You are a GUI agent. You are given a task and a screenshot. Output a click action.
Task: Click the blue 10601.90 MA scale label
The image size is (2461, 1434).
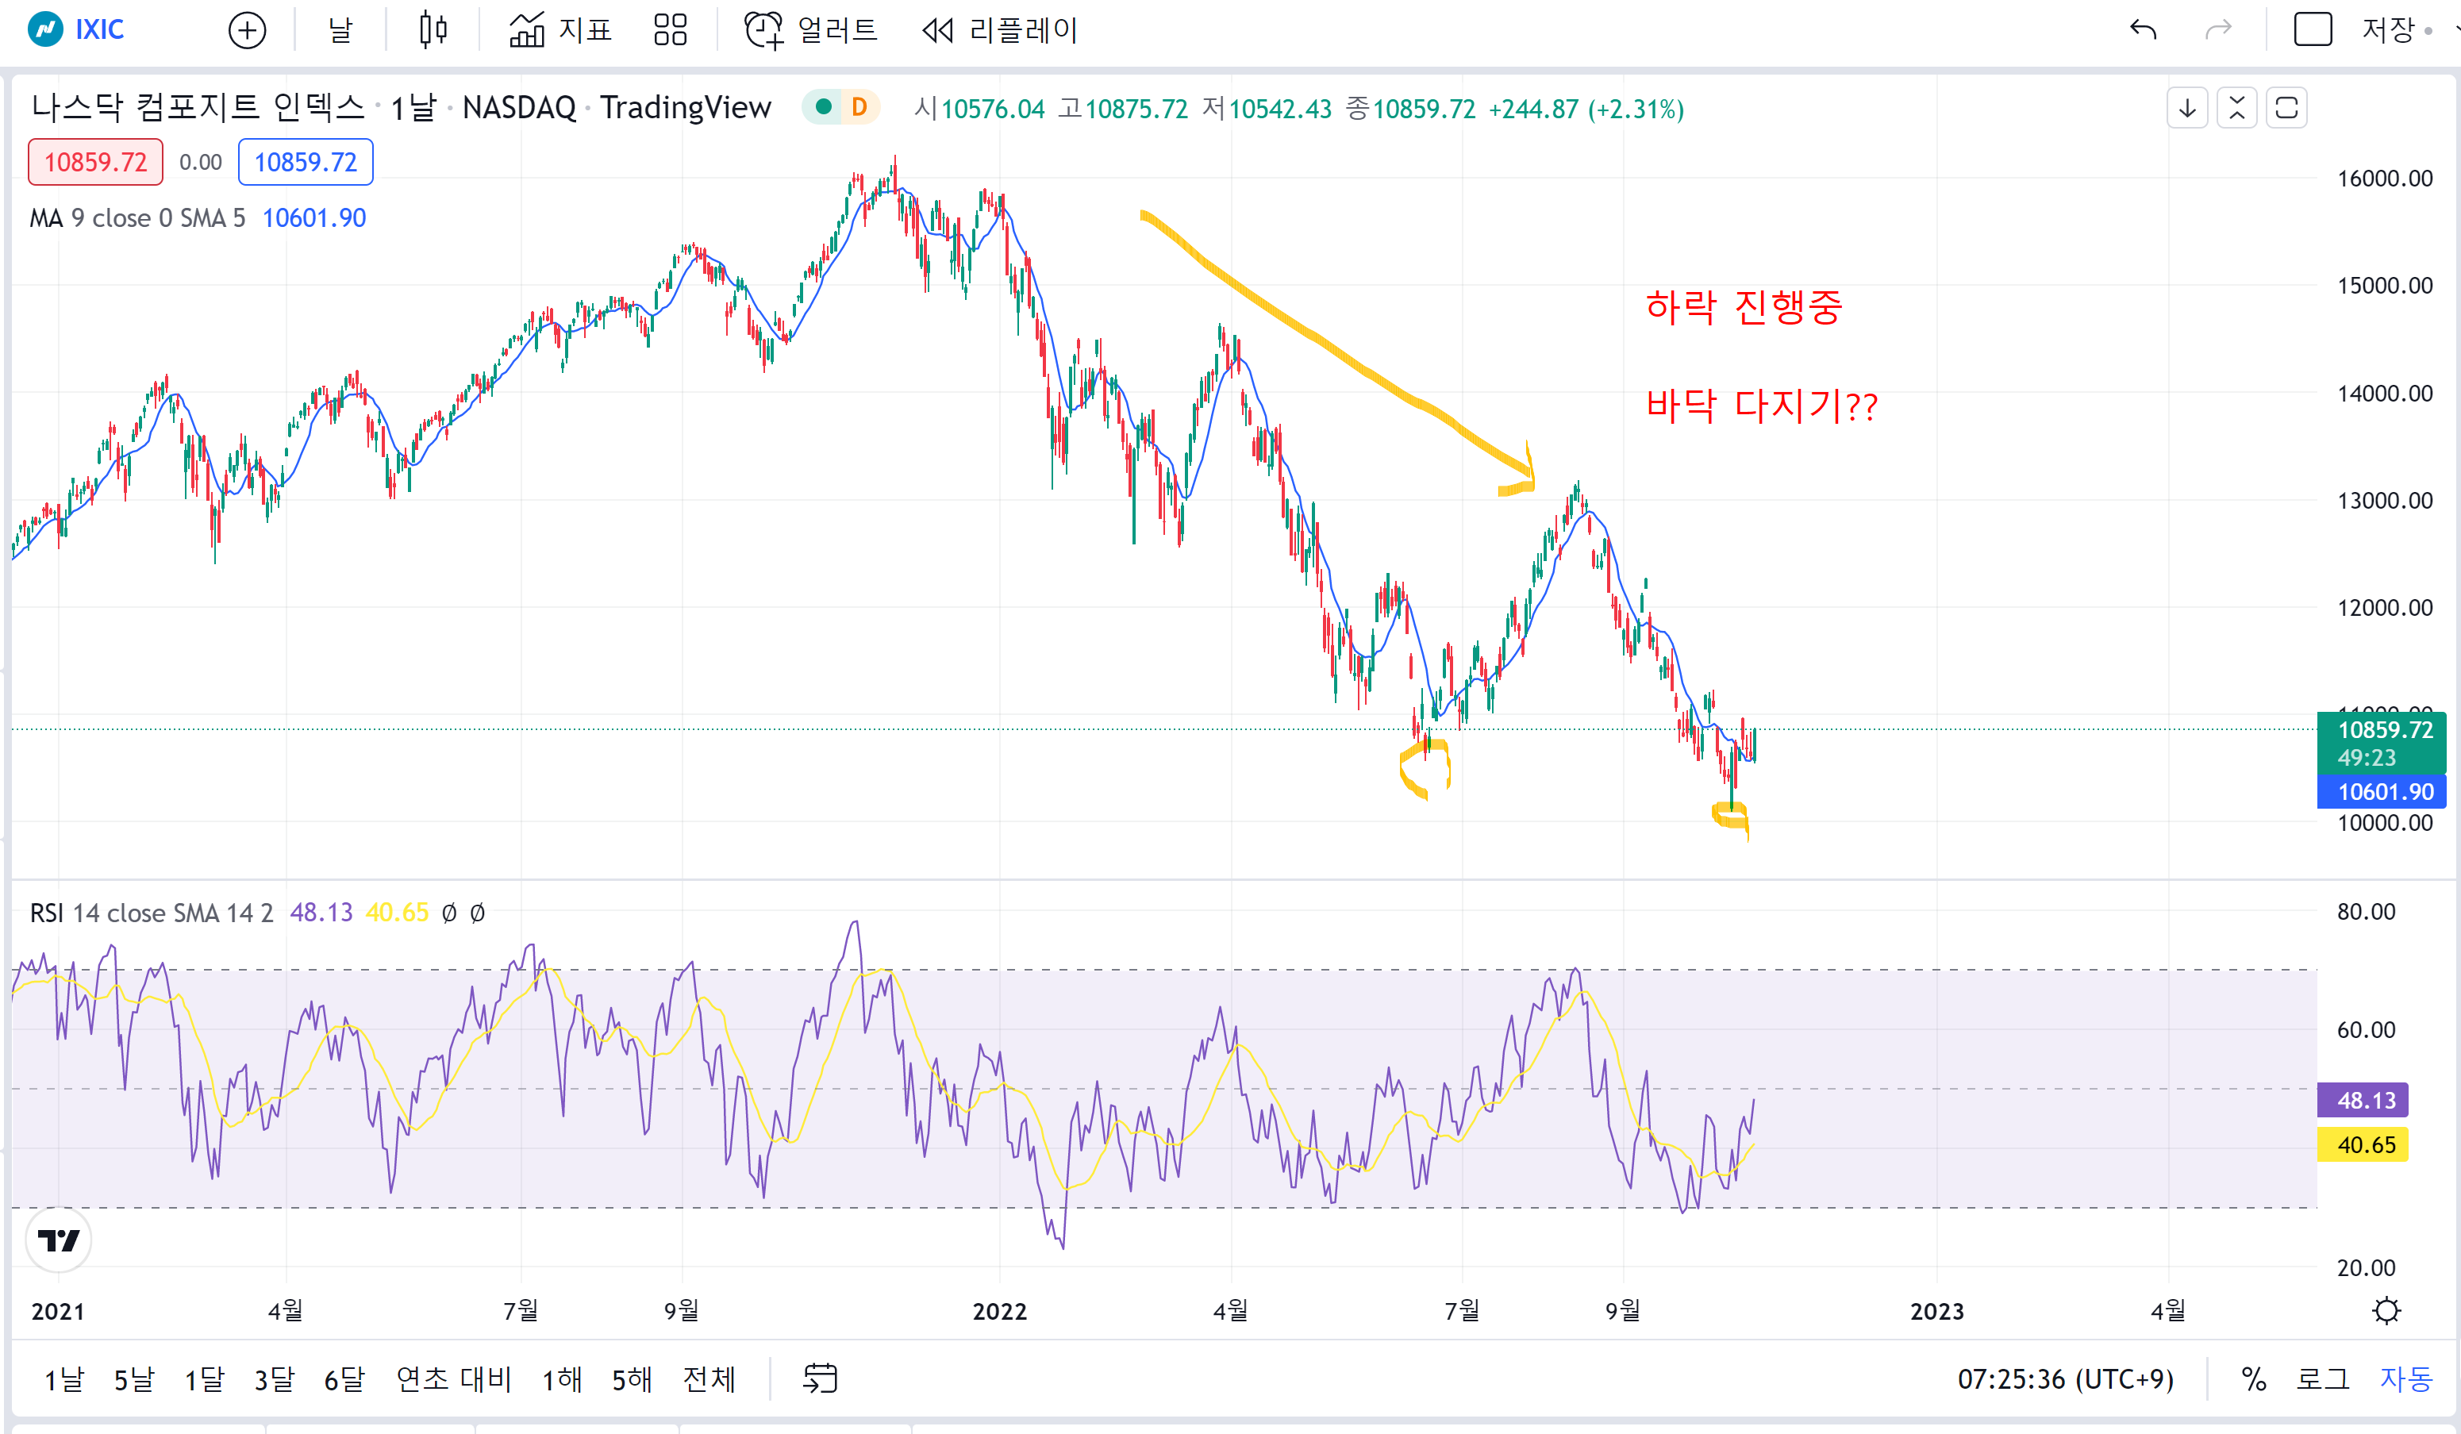click(x=2382, y=791)
